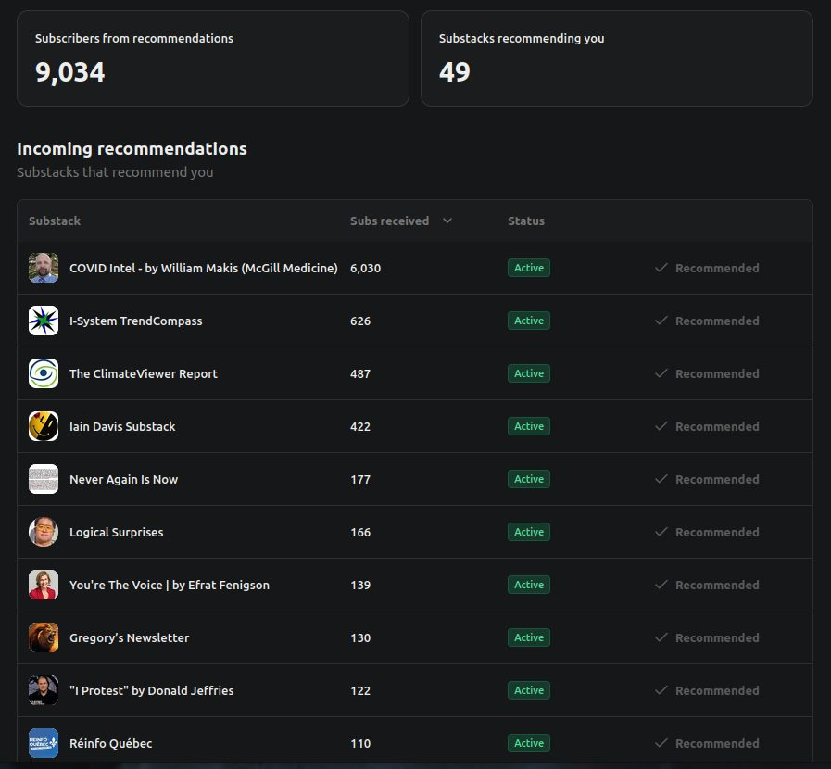Click "I Protest" Donald Jeffries avatar
Viewport: 831px width, 769px height.
44,690
